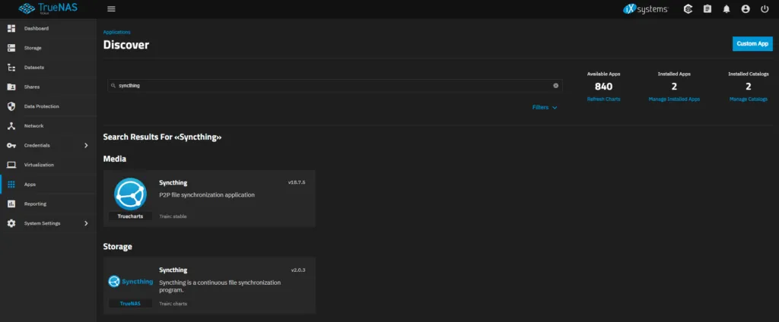Click Manage Catalogs link
779x322 pixels.
[749, 99]
